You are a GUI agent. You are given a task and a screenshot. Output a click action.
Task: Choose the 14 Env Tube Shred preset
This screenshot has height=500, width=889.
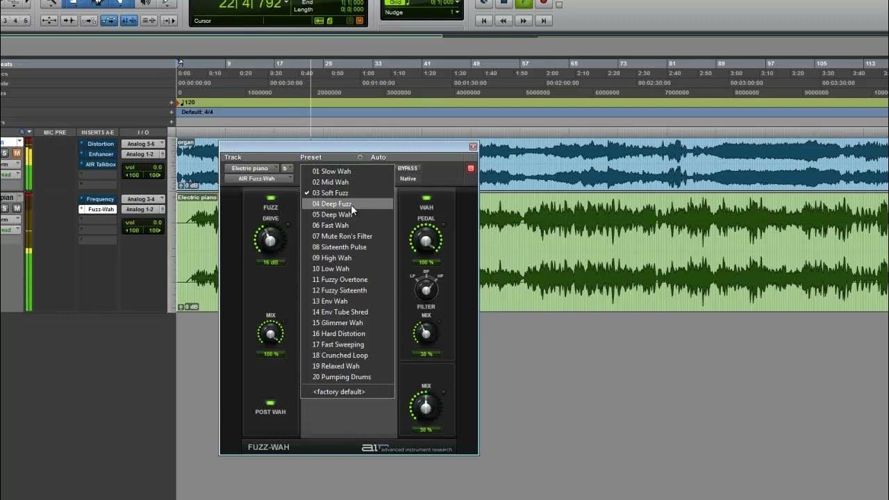tap(347, 312)
